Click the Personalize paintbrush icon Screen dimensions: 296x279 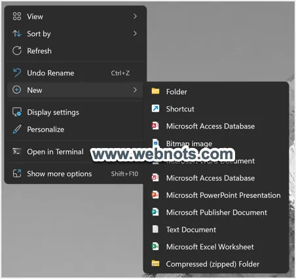17,129
